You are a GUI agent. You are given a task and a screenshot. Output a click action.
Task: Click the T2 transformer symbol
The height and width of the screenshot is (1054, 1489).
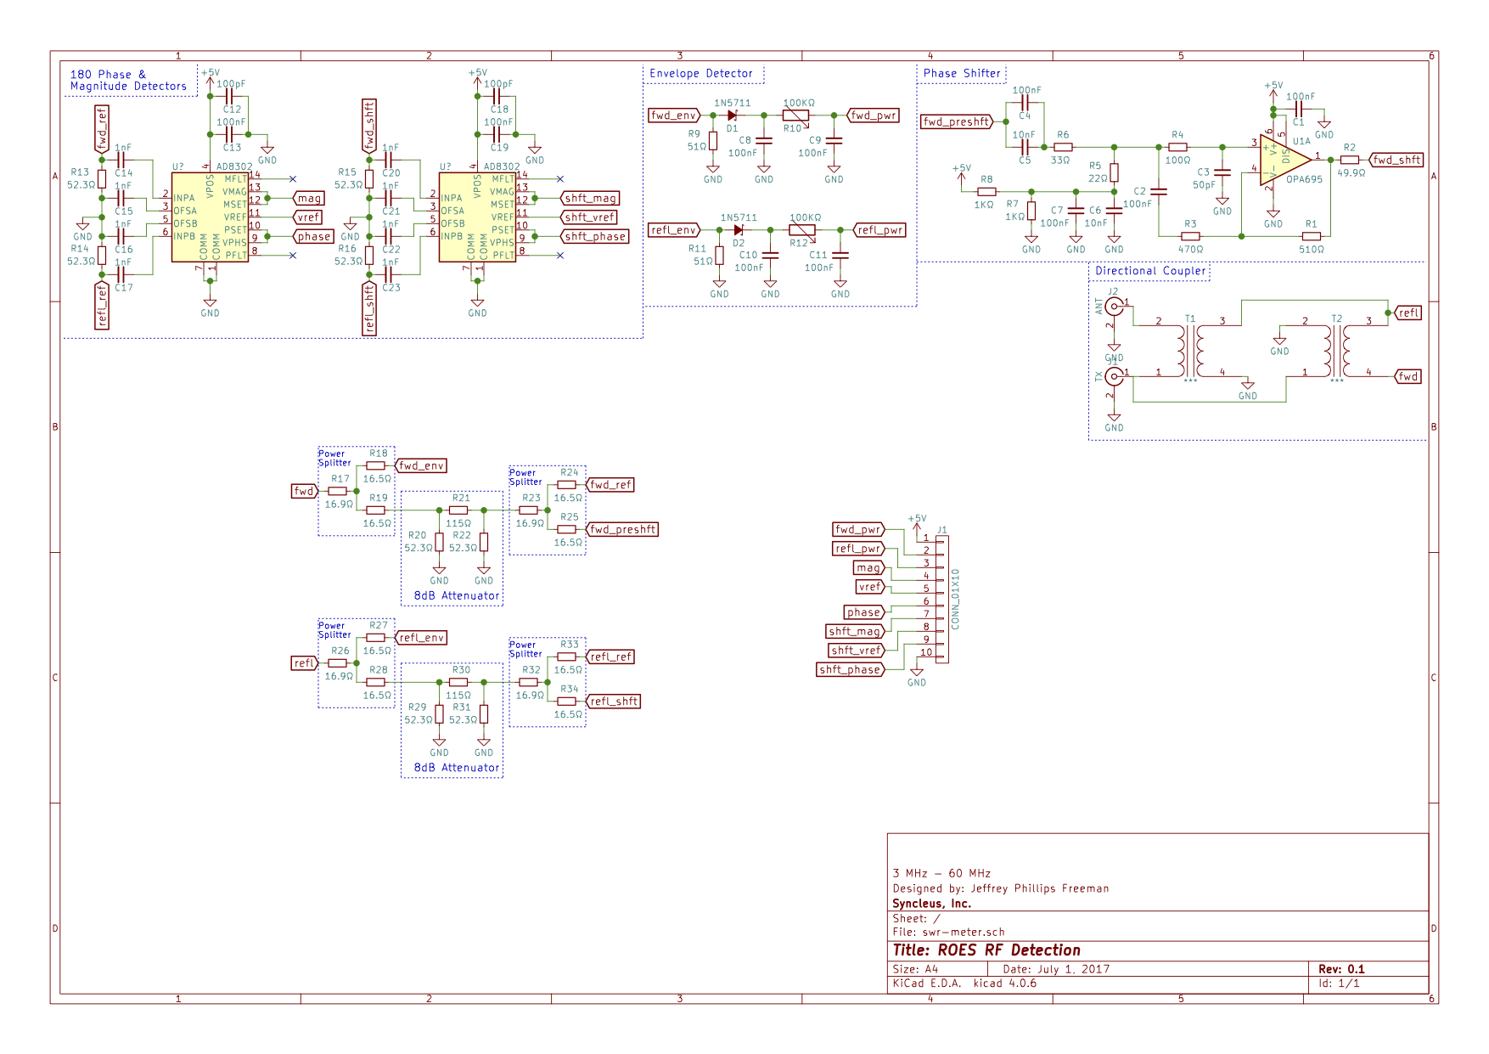click(1337, 352)
